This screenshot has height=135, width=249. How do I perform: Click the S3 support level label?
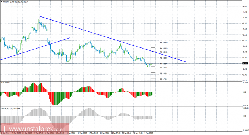tap(164, 79)
